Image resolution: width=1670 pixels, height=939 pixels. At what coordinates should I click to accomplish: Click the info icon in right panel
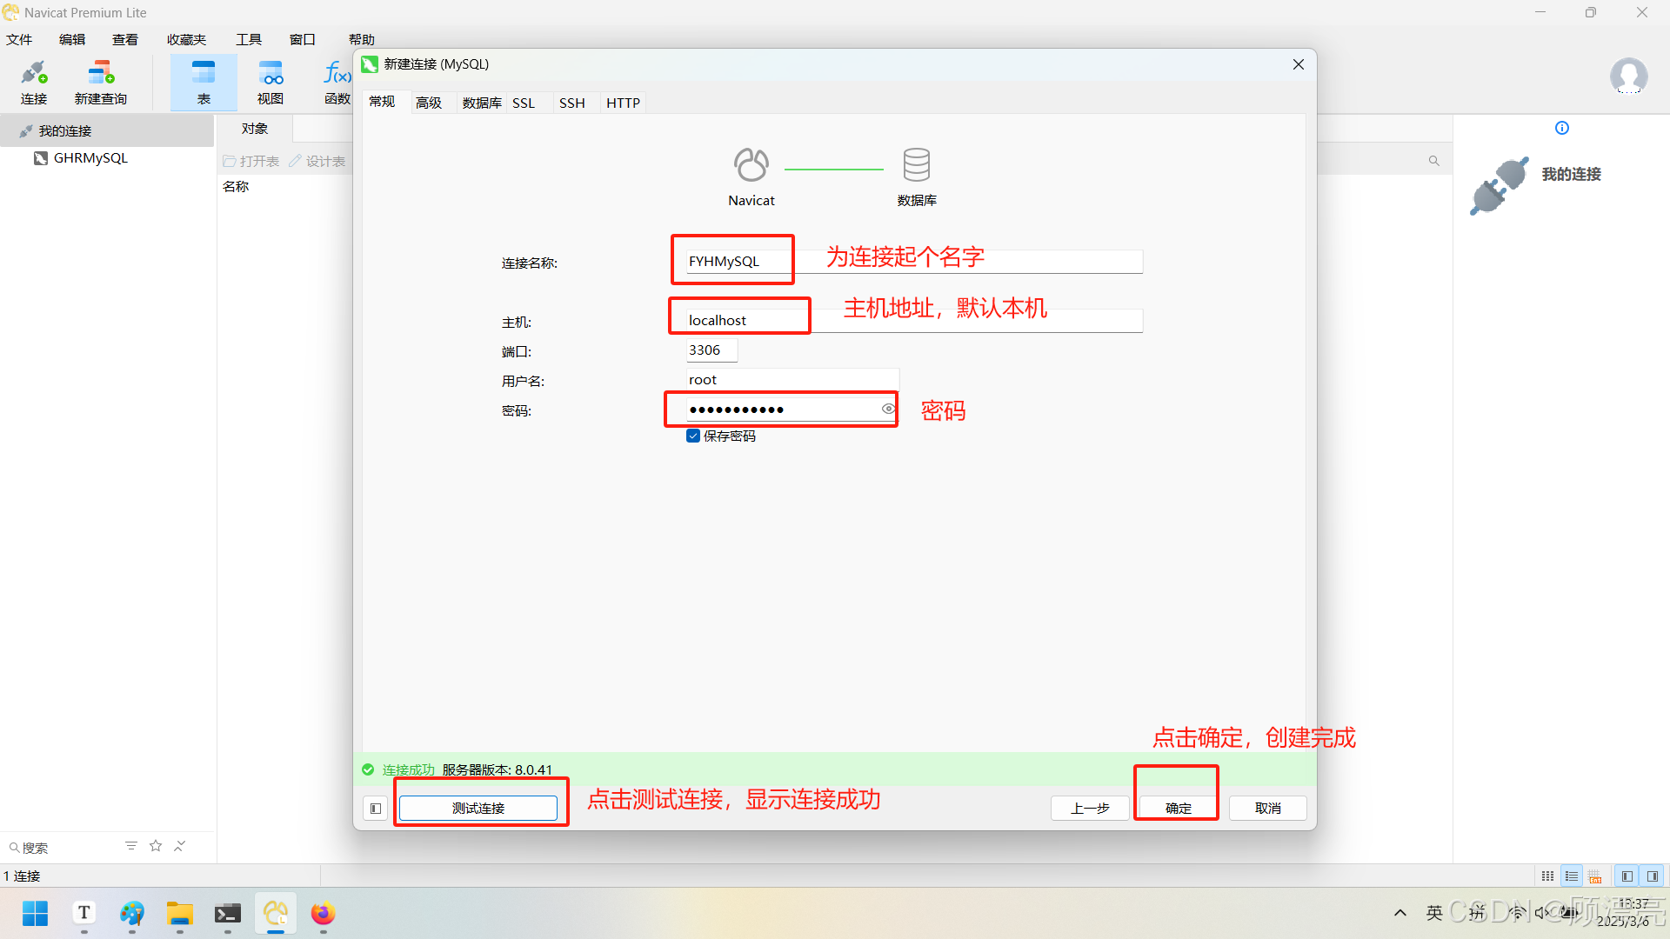(1562, 128)
